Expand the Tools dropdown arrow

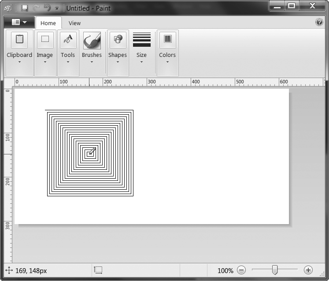[68, 62]
